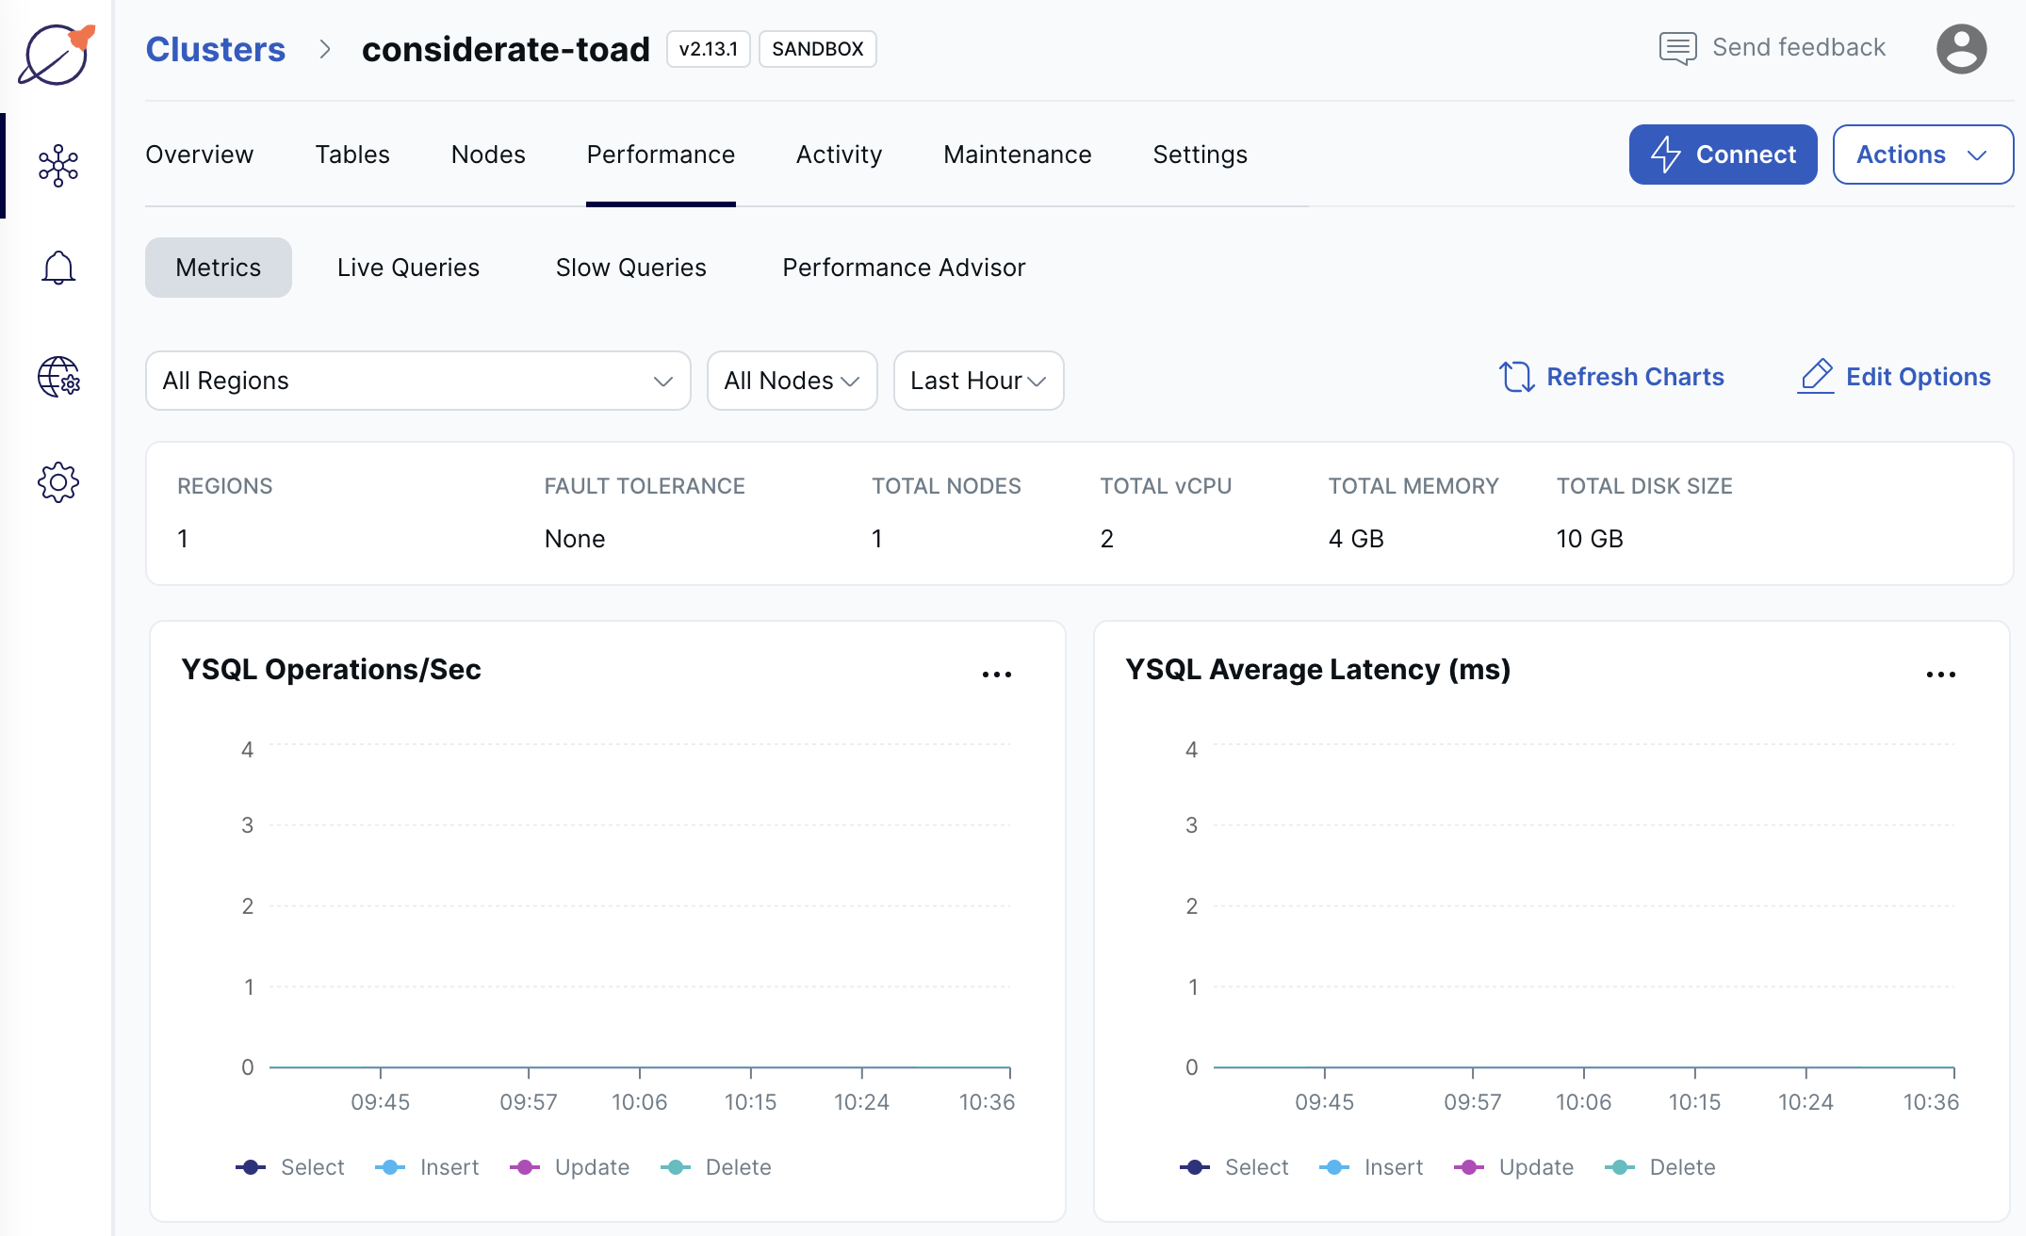Click the lightning bolt icon on Connect
This screenshot has height=1236, width=2026.
(x=1666, y=154)
